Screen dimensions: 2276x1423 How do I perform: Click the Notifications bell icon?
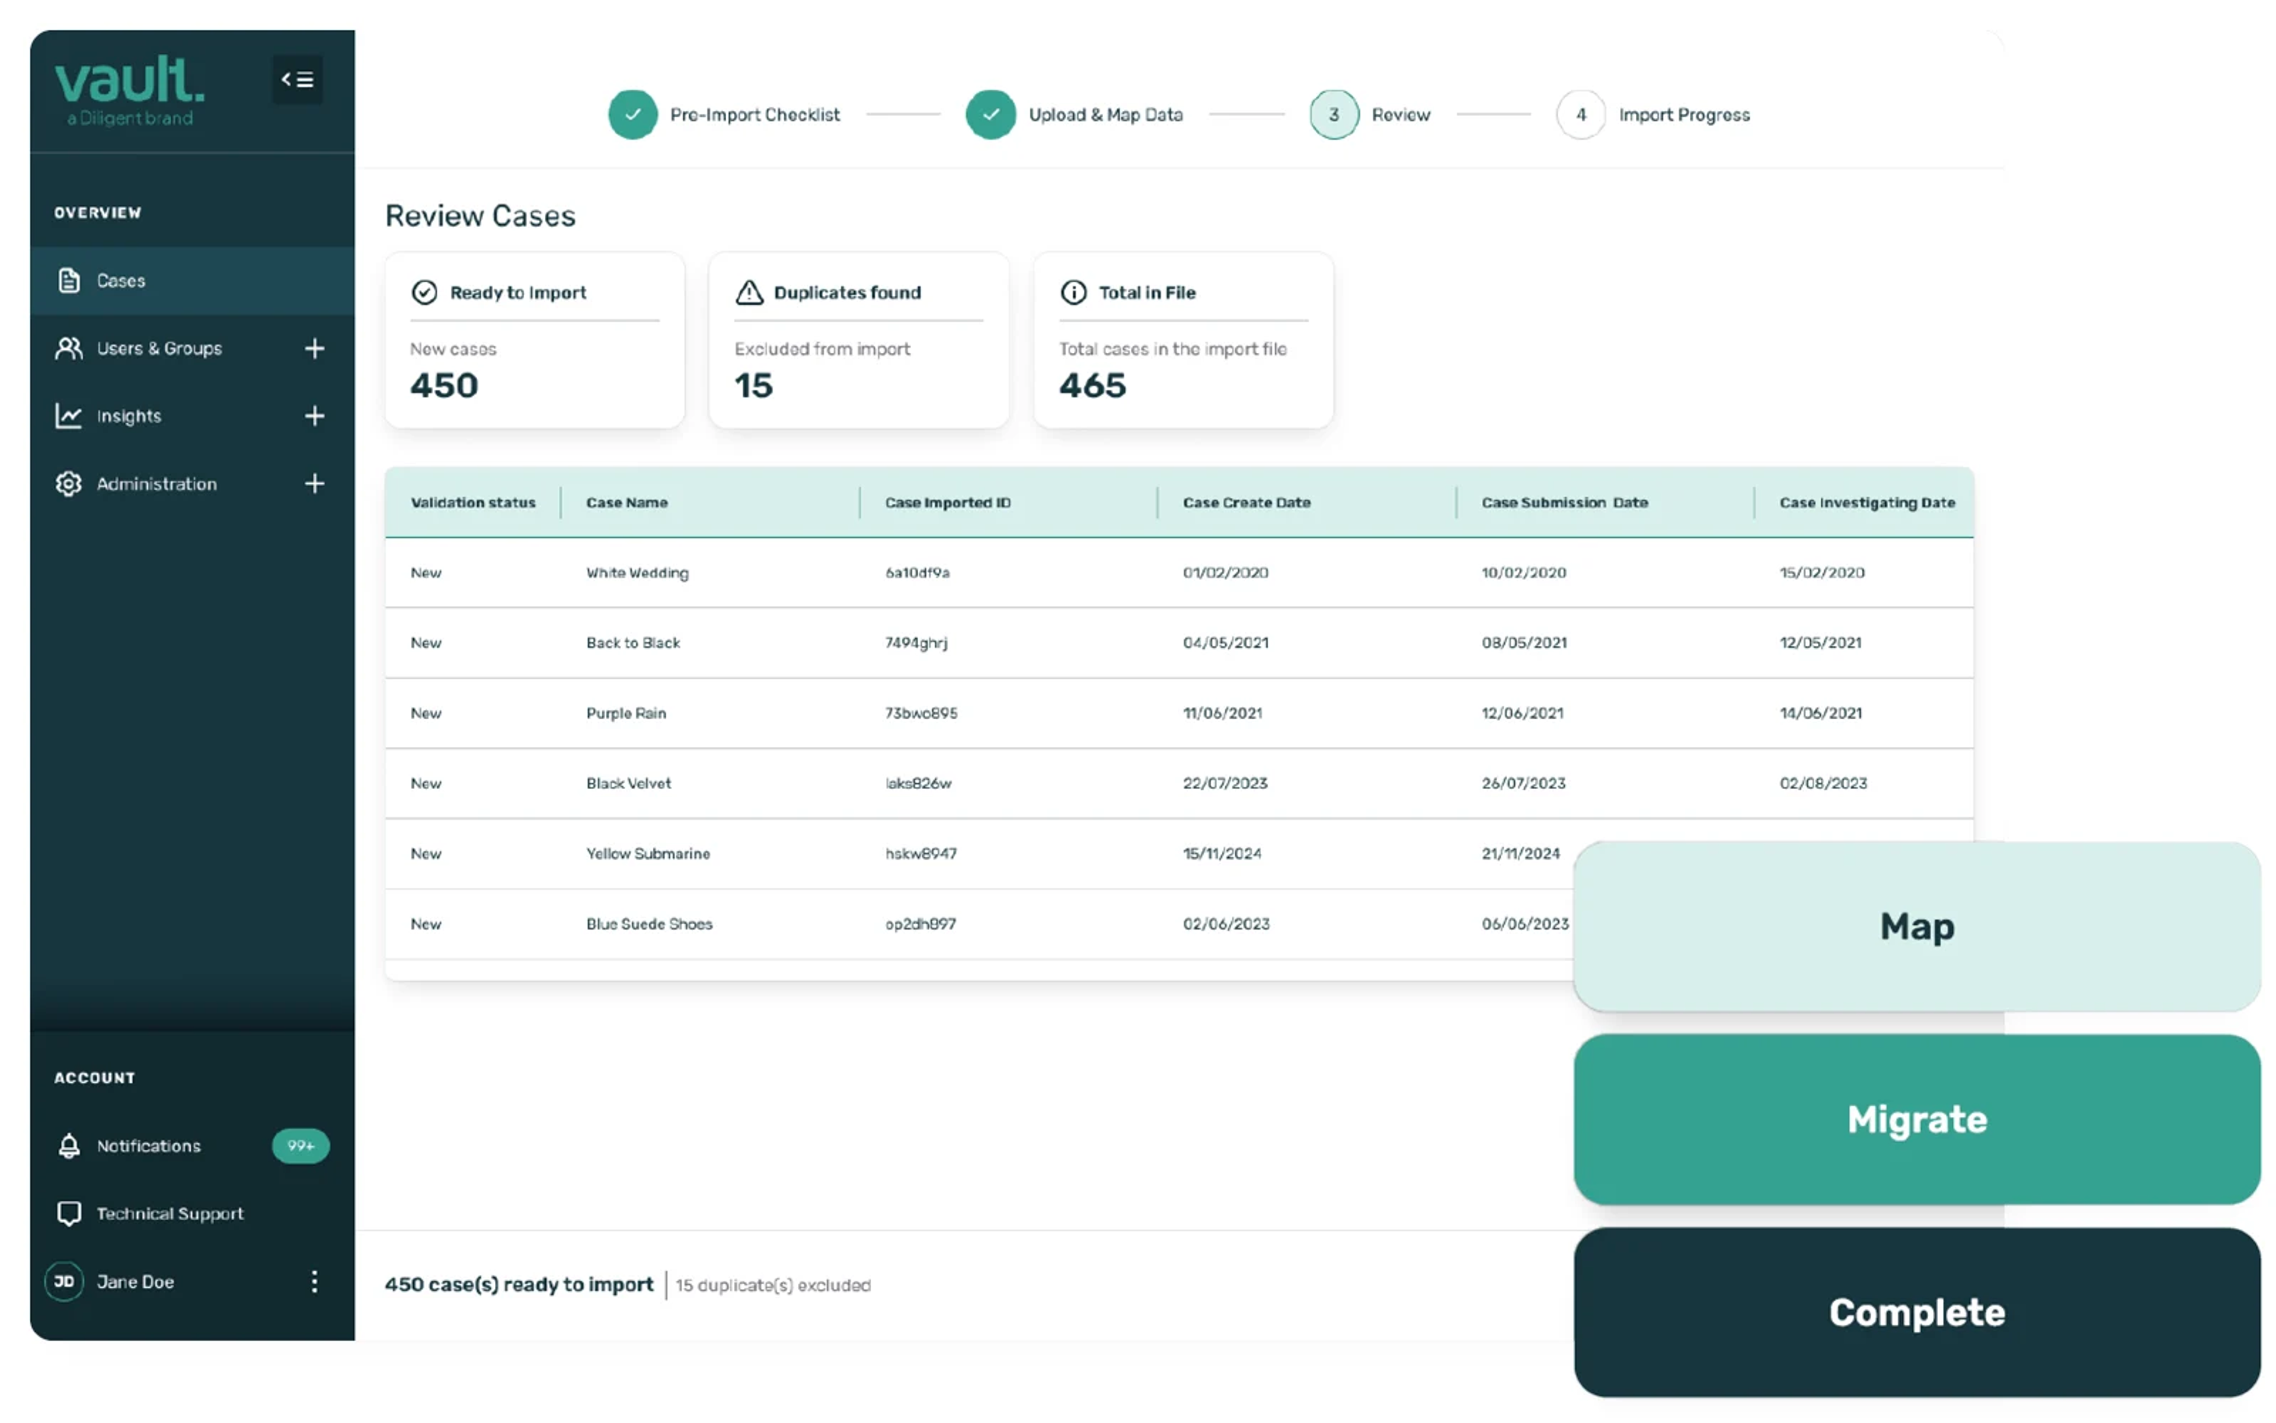[69, 1146]
